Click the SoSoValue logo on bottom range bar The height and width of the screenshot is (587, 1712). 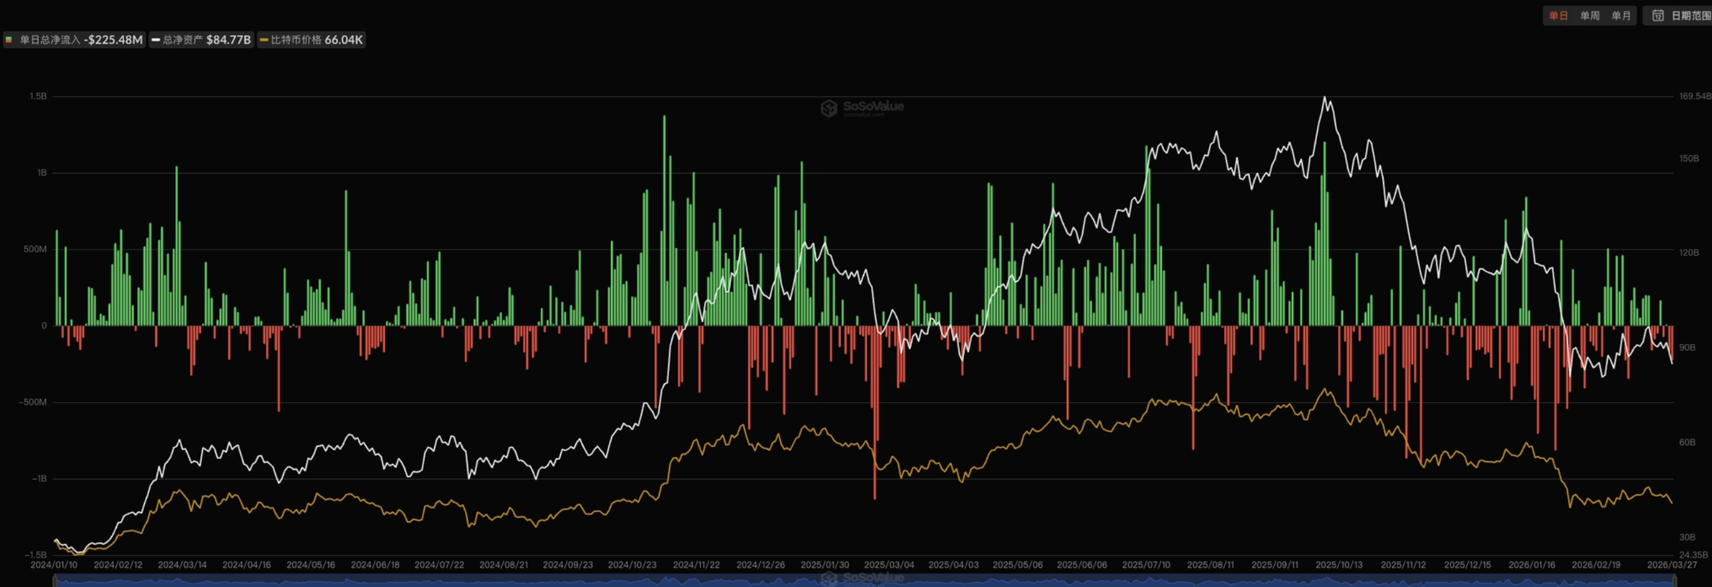tap(862, 579)
